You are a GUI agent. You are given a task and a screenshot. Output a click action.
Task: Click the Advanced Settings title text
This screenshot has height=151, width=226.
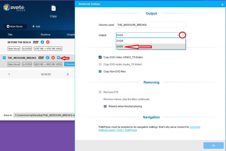click(x=89, y=4)
